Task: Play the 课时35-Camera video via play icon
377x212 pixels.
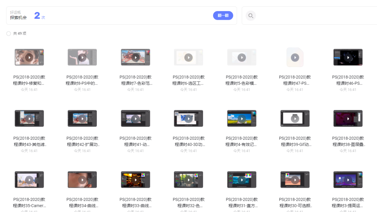Action: (x=29, y=180)
